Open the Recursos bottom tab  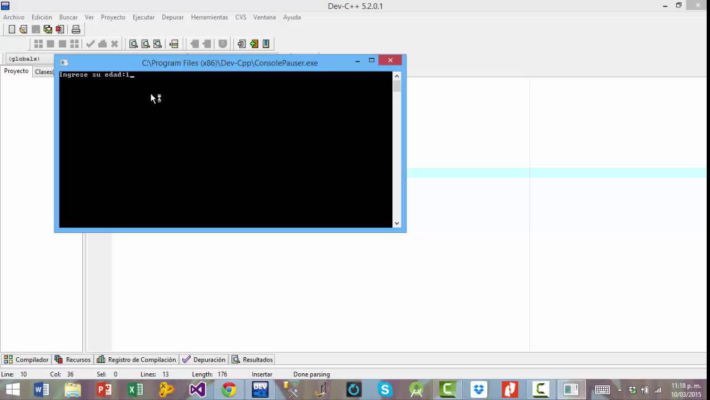point(72,359)
